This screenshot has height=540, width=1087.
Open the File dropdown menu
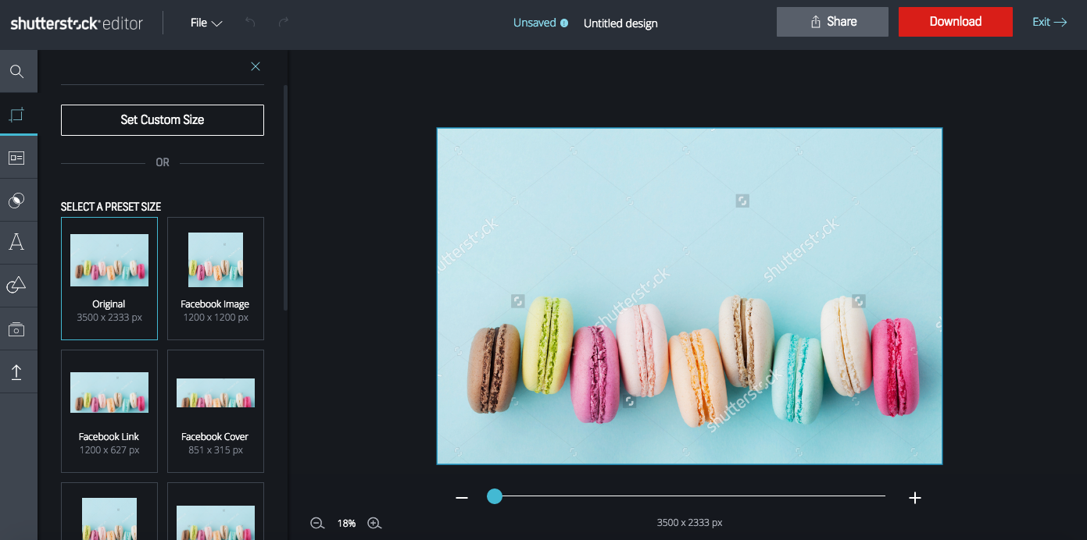(206, 23)
